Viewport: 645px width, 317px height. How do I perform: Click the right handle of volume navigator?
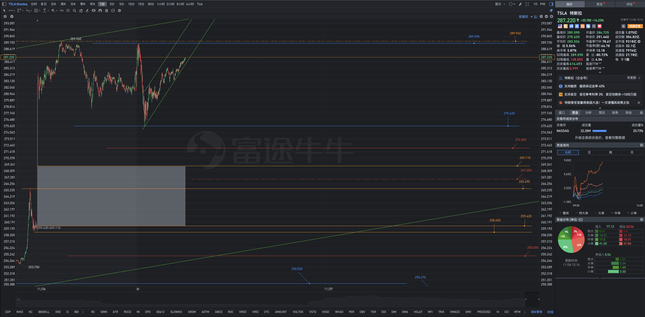coord(539,299)
